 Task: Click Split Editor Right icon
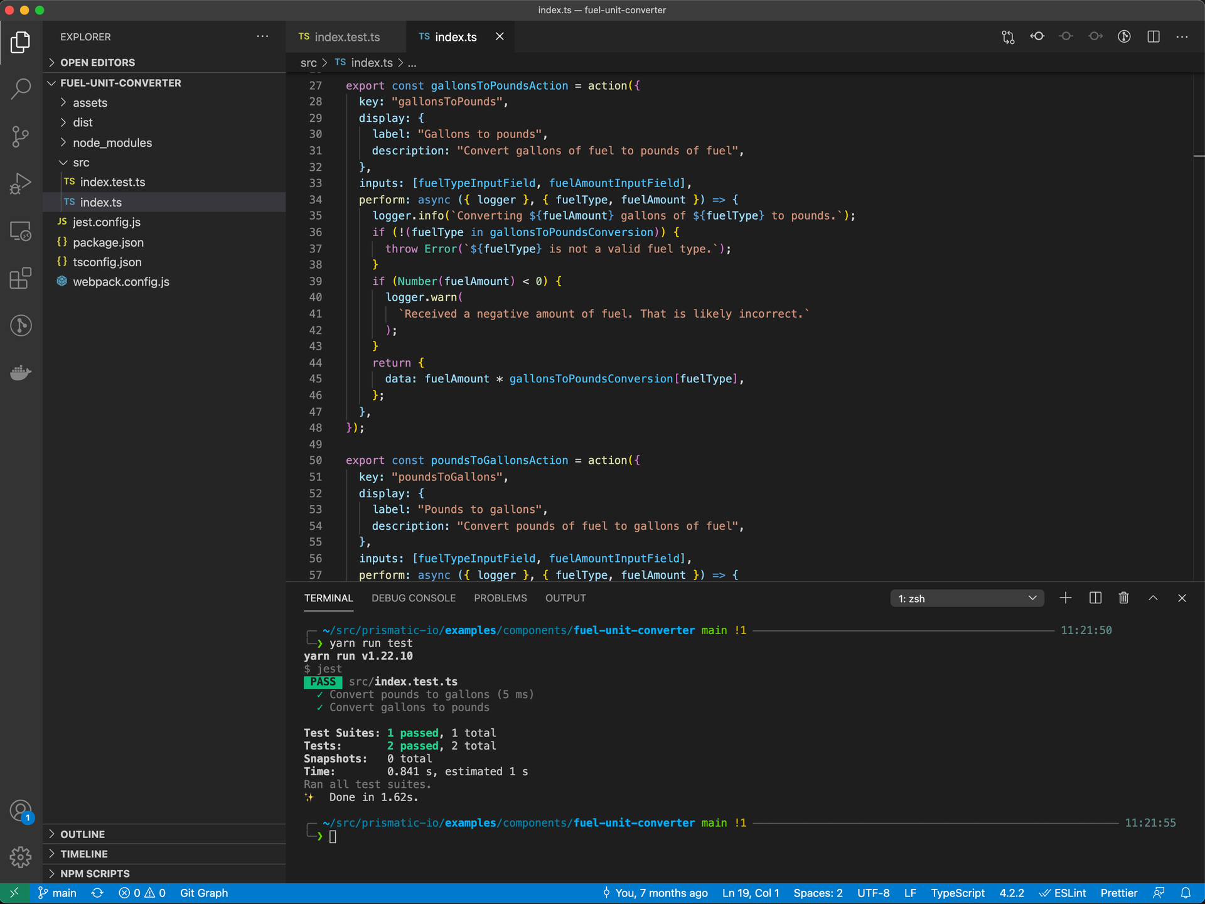tap(1153, 36)
